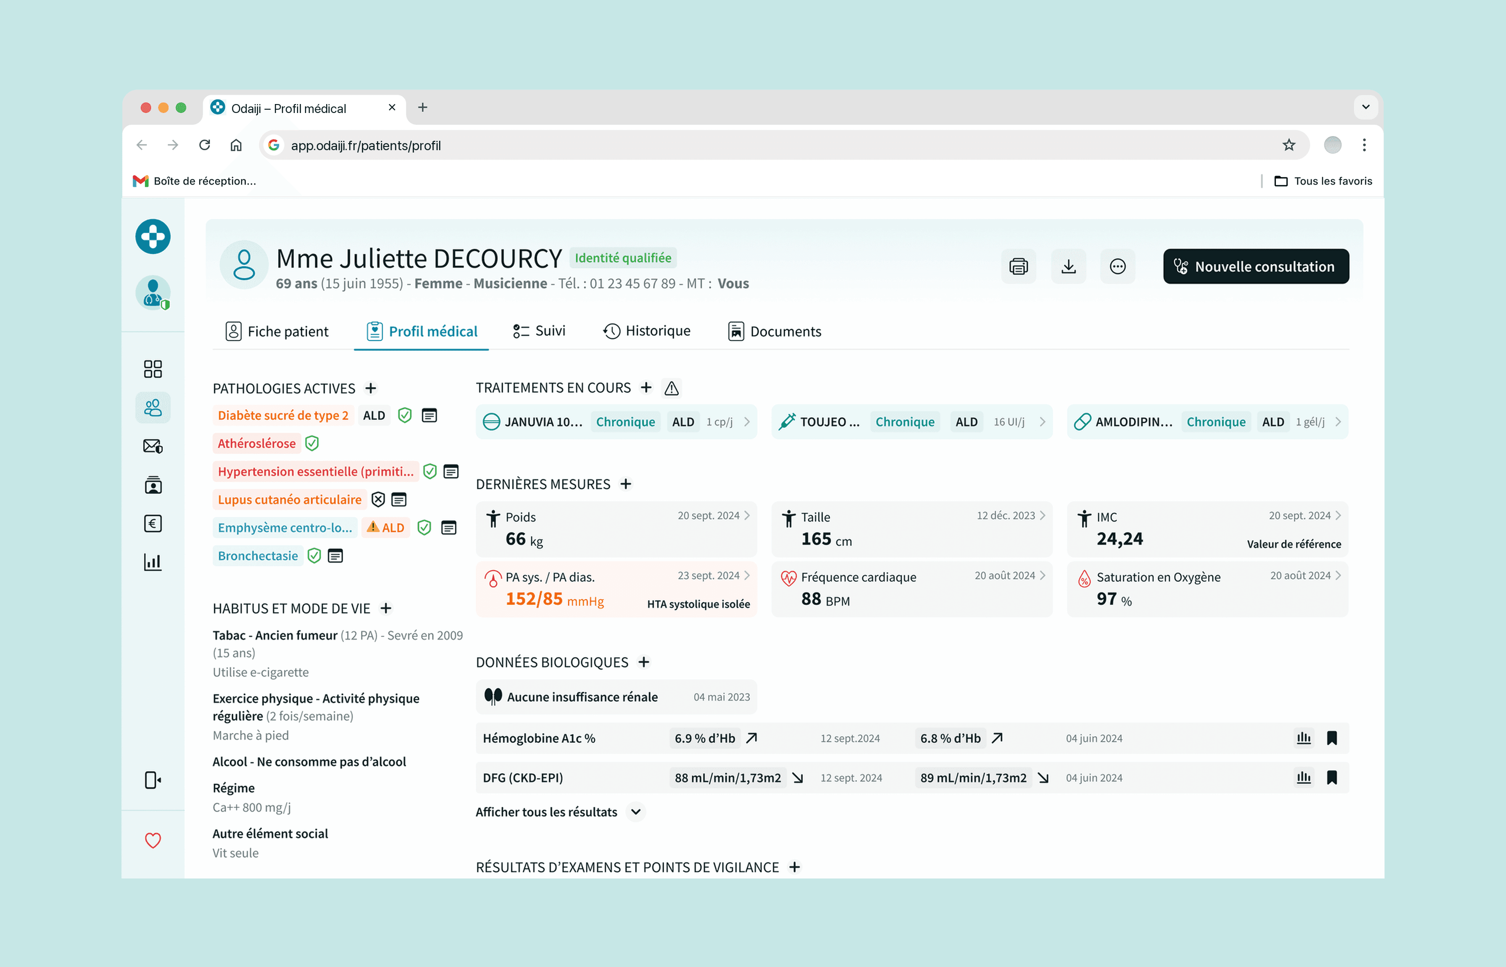Viewport: 1506px width, 967px height.
Task: Switch to Suivi tab
Action: pyautogui.click(x=539, y=331)
